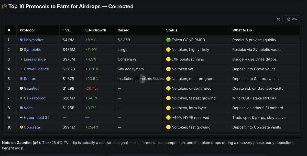Sort by the 30d Growth column header
The width and height of the screenshot is (307, 156).
pyautogui.click(x=95, y=30)
